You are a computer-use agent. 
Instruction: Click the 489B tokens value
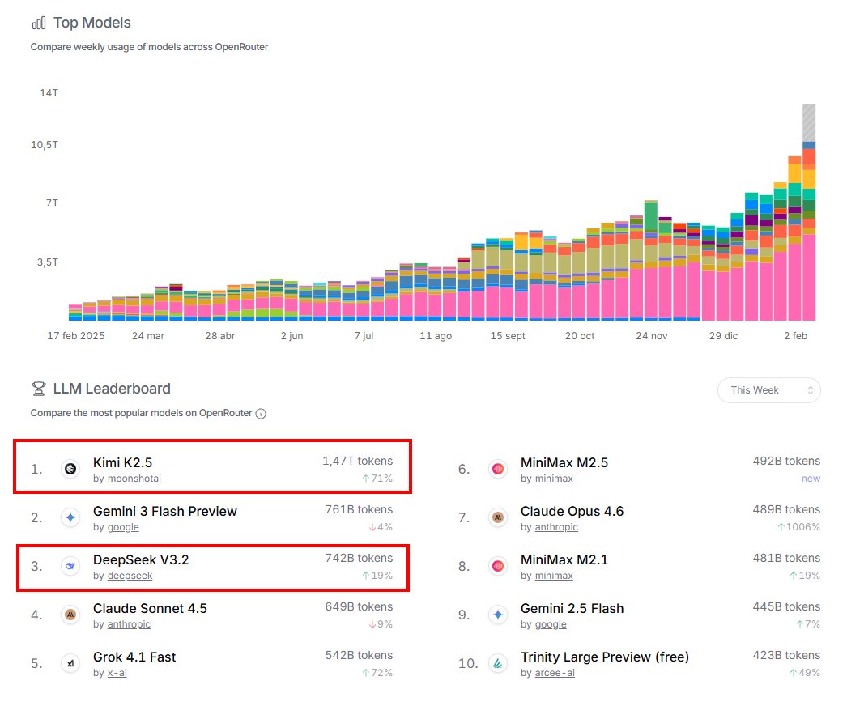[x=786, y=510]
